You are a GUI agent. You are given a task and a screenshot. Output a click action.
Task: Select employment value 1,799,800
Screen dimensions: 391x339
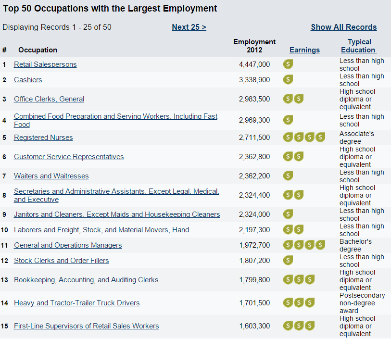pyautogui.click(x=254, y=280)
